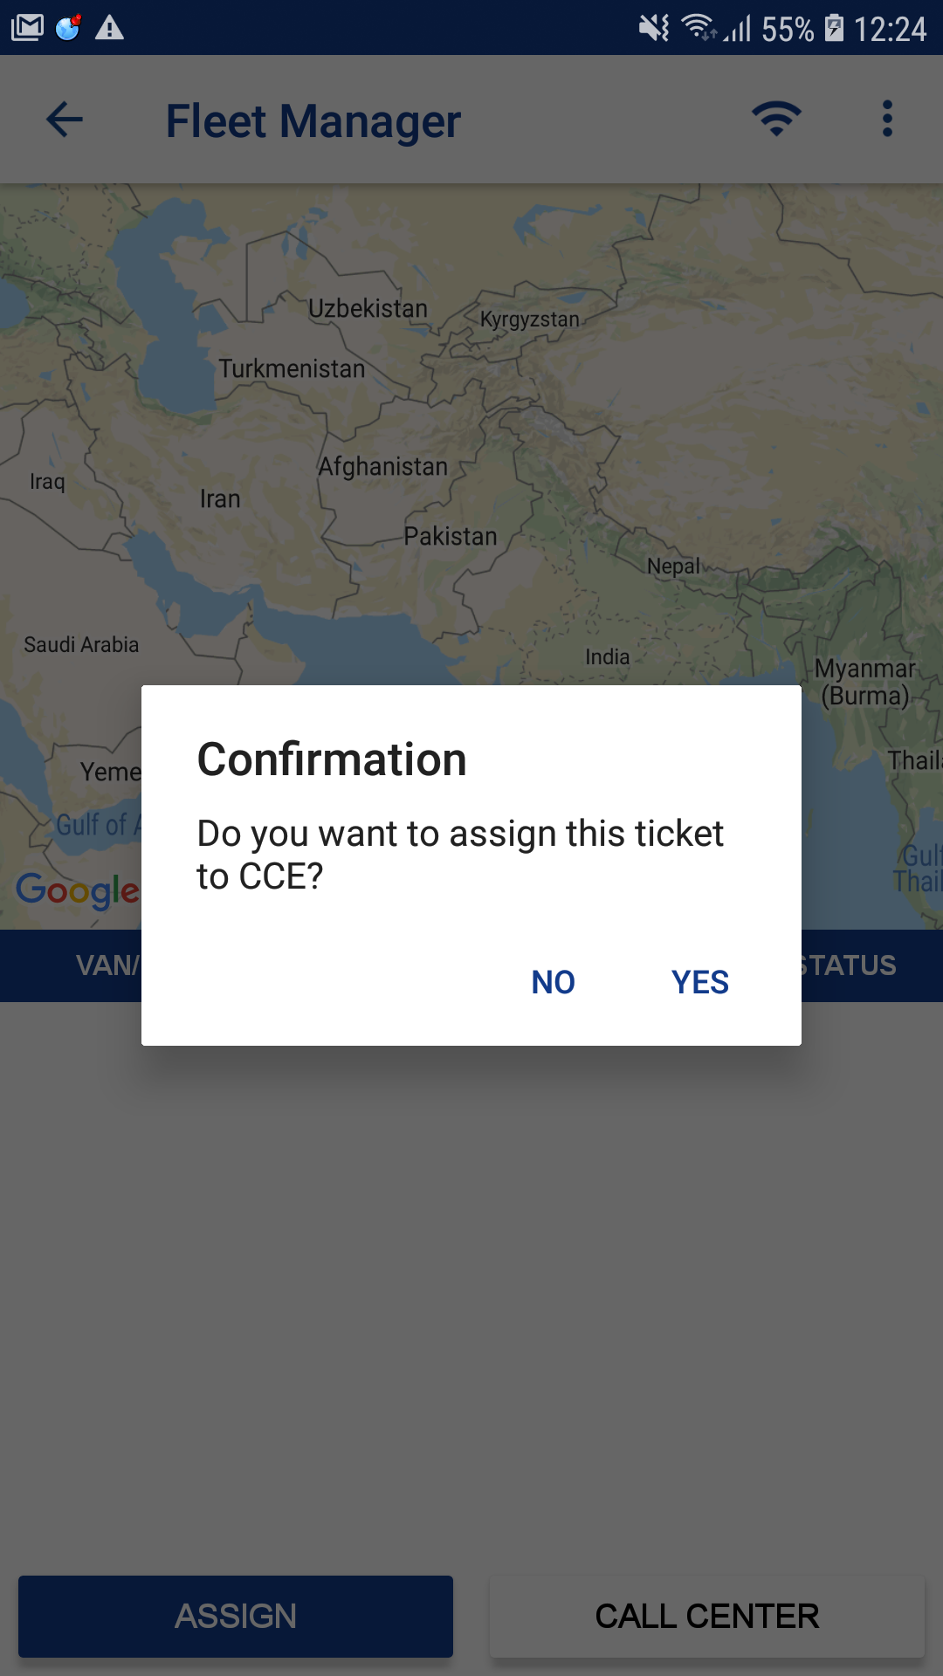
Task: Tap the Google logo on map
Action: point(78,890)
